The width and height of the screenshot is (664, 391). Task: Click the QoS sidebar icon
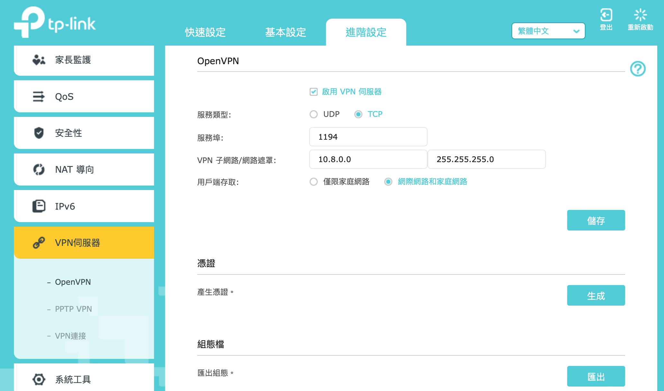(x=39, y=96)
